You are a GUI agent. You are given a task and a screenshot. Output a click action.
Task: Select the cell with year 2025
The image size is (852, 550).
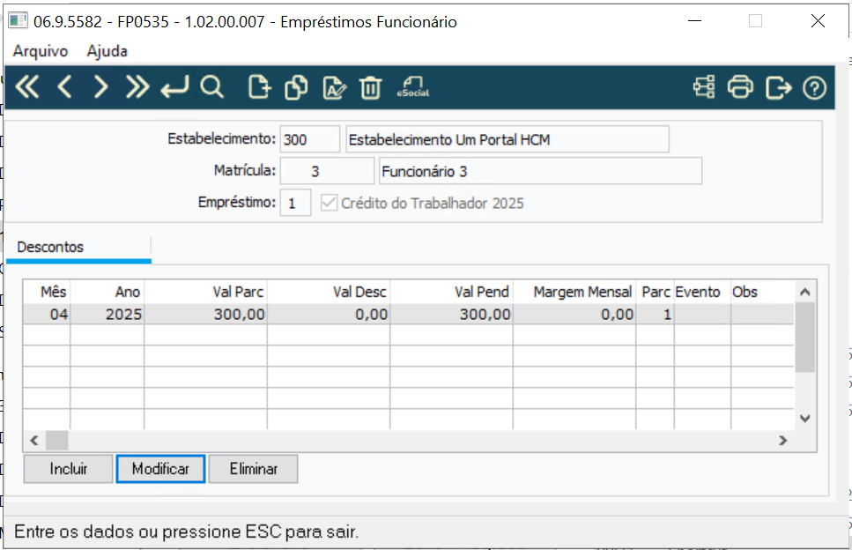pos(107,314)
